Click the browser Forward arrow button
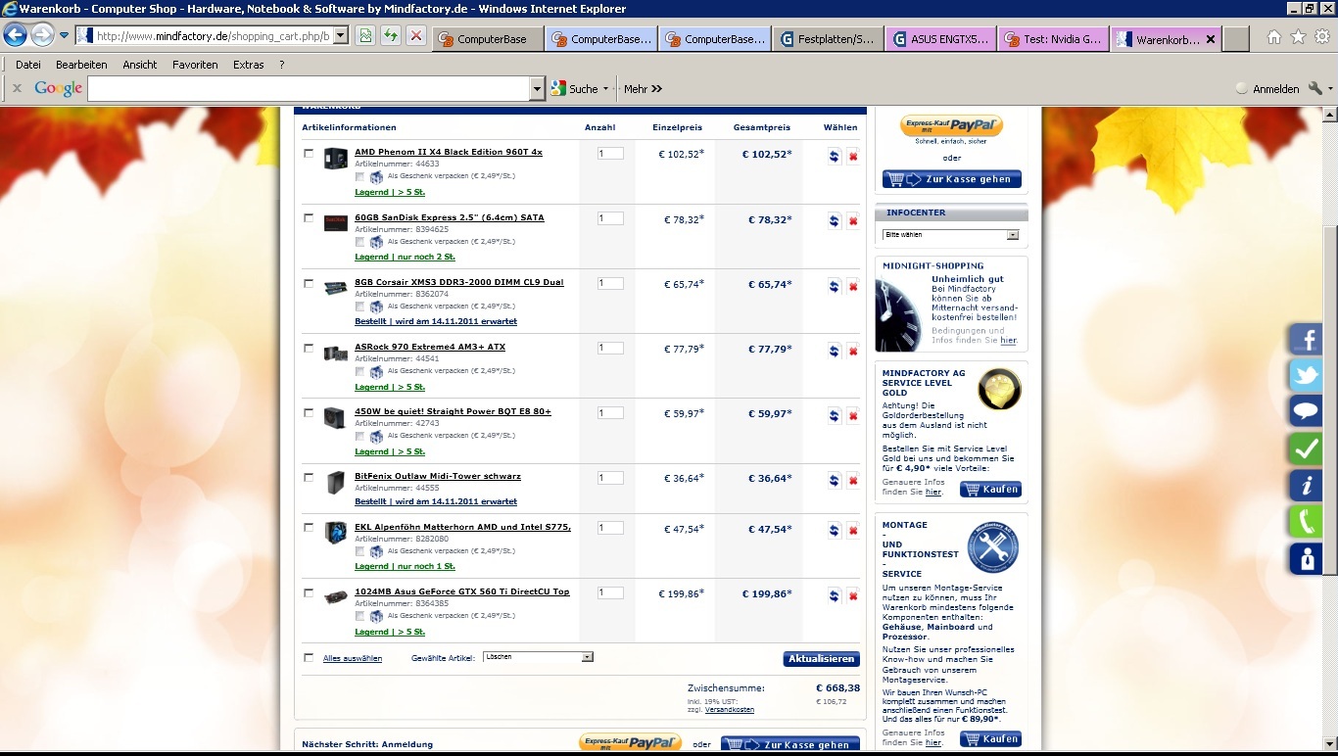Image resolution: width=1338 pixels, height=756 pixels. [x=42, y=36]
